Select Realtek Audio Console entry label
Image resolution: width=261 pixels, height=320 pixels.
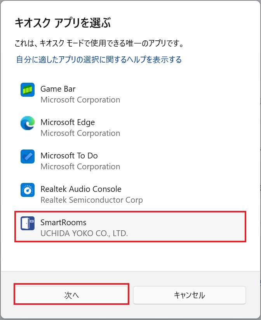81,189
